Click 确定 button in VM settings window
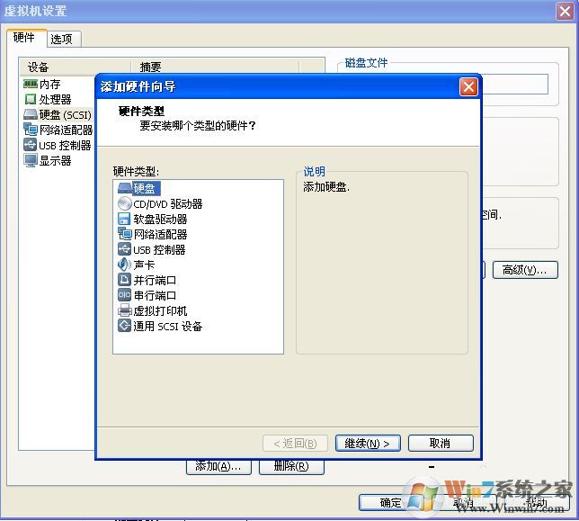 pos(391,502)
